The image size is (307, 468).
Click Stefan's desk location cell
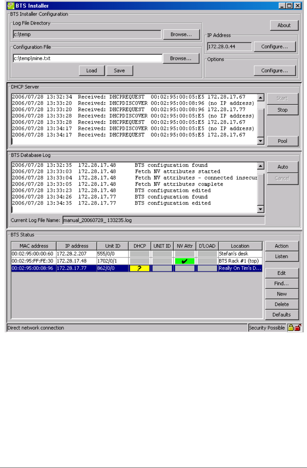[240, 254]
